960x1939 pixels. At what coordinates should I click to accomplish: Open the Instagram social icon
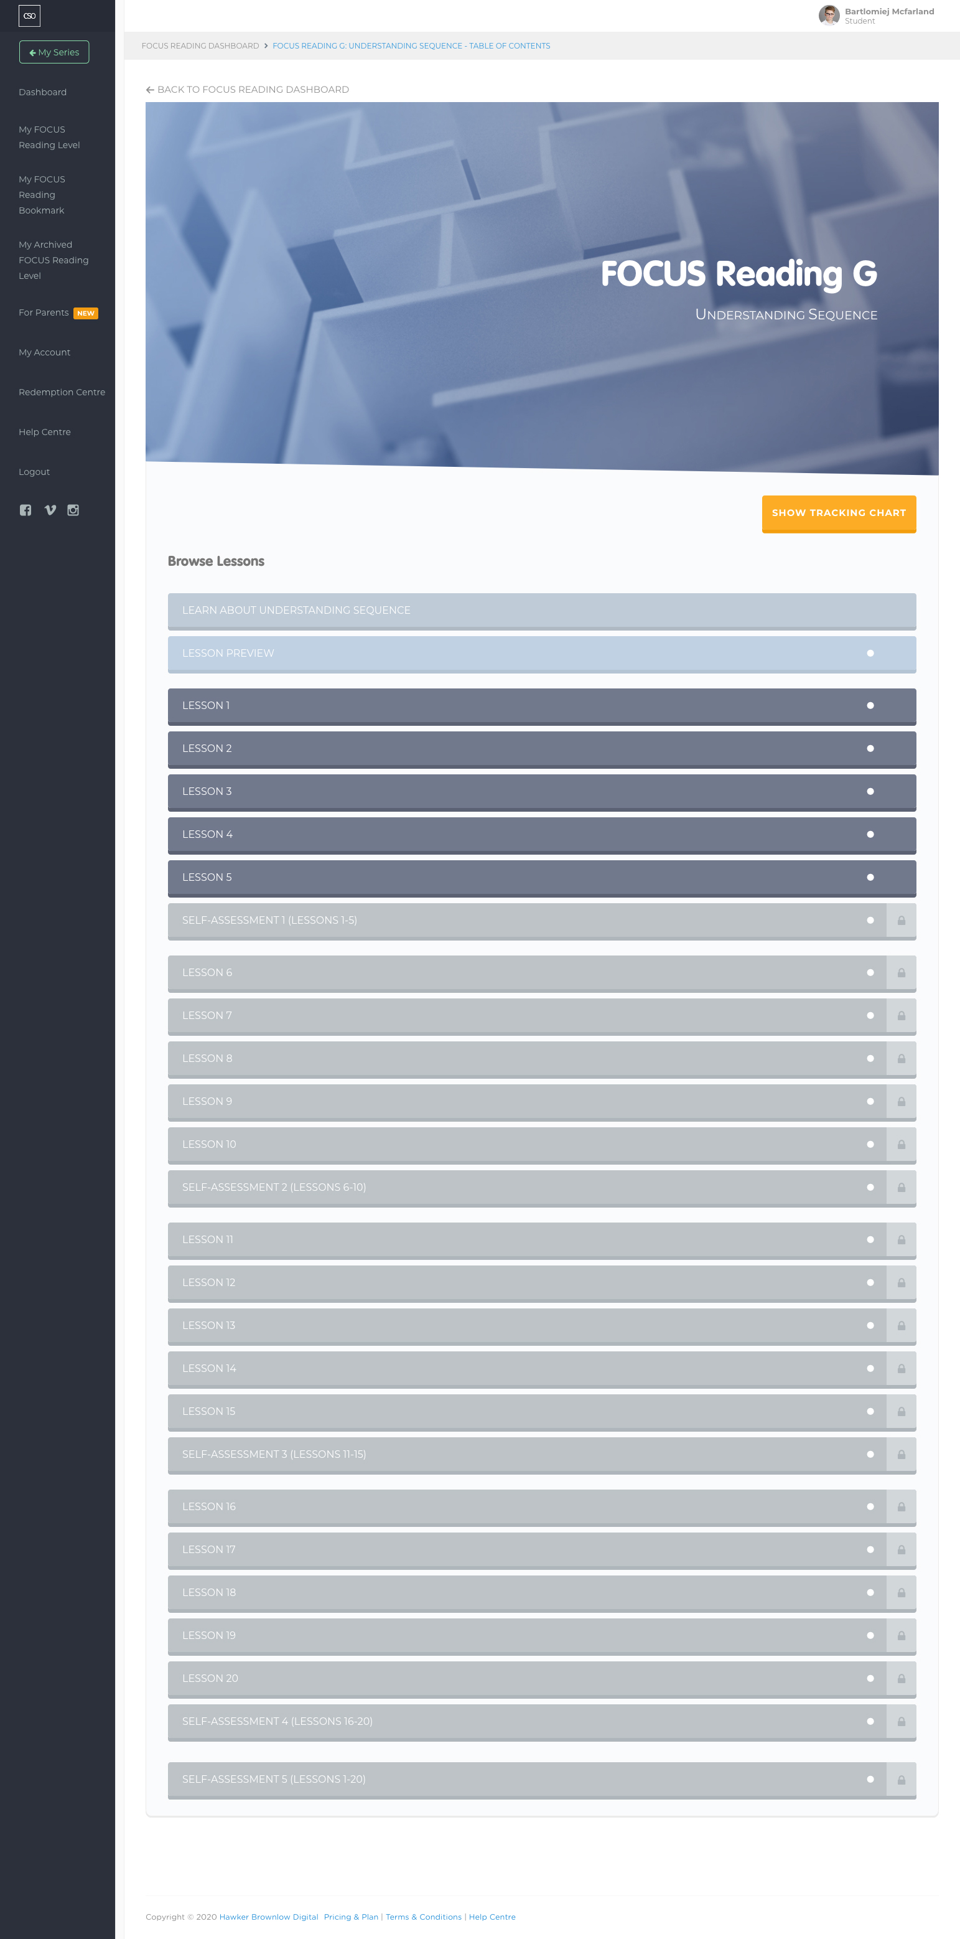coord(73,510)
